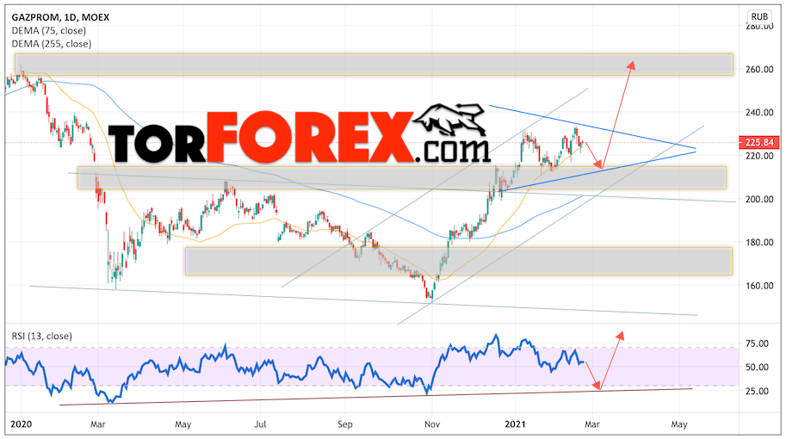Click the 160.00 price axis label
This screenshot has width=786, height=439.
pos(759,286)
